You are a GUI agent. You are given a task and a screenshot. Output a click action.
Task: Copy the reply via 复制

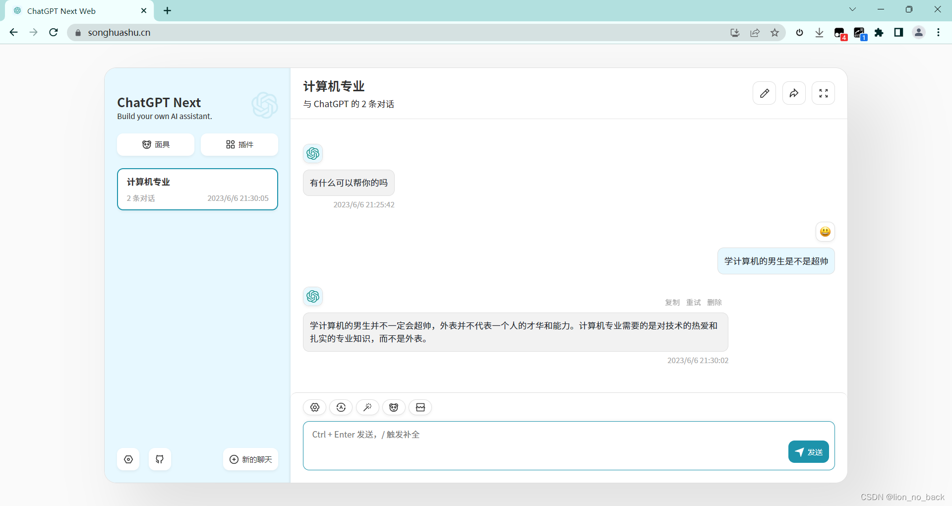click(672, 303)
